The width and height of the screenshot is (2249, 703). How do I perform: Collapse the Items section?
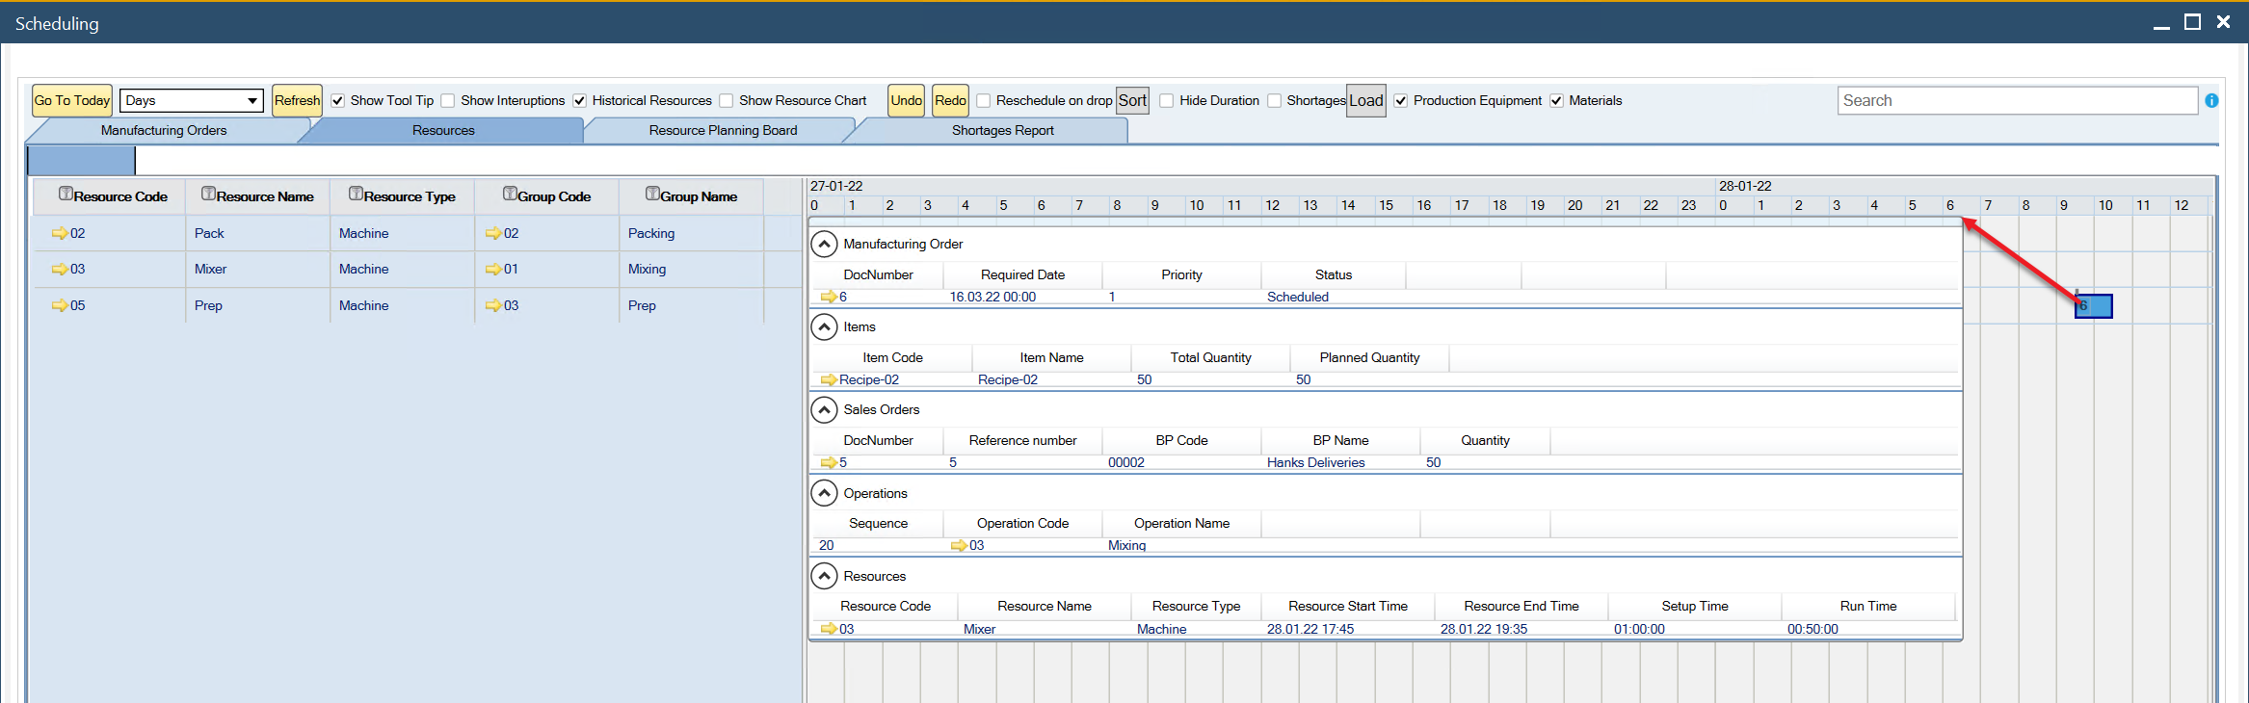pos(824,326)
